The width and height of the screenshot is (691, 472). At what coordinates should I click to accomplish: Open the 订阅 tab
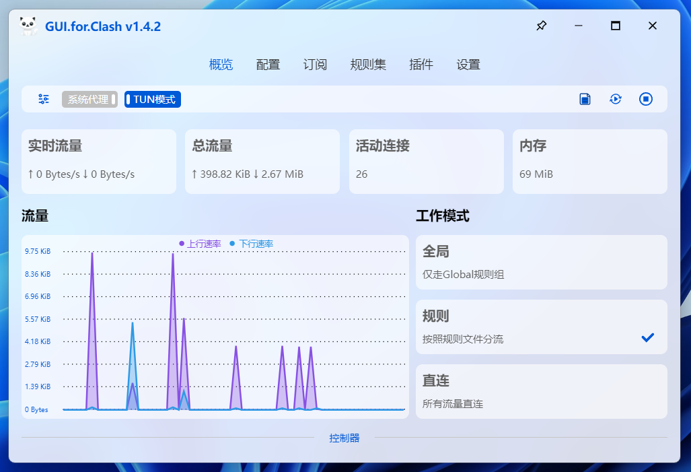click(x=315, y=65)
